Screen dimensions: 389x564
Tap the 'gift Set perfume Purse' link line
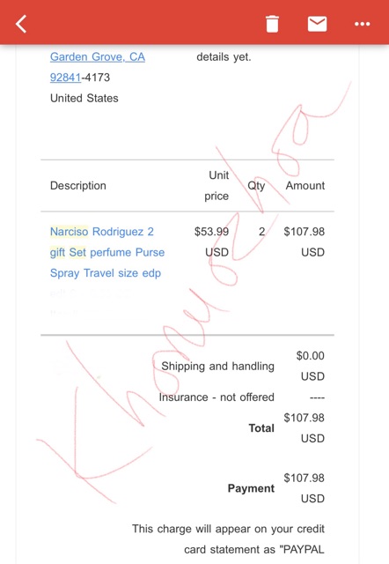click(x=107, y=252)
